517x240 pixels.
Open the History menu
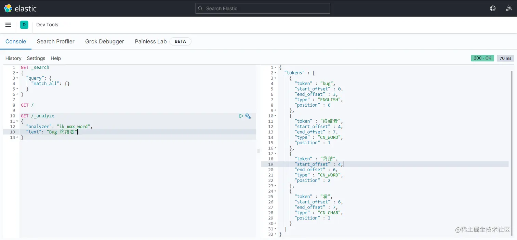(x=13, y=58)
